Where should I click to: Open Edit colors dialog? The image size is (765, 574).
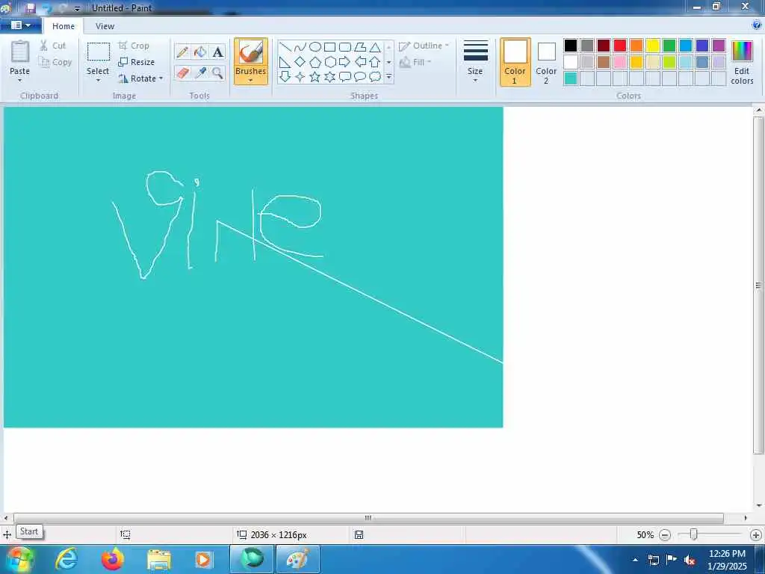tap(742, 62)
